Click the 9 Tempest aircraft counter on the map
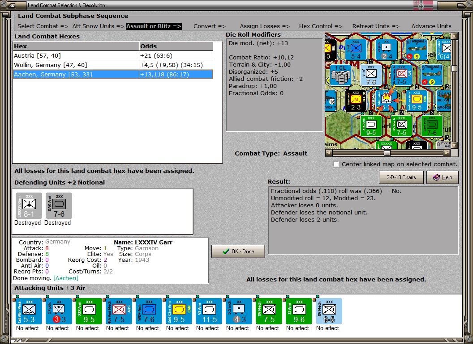The width and height of the screenshot is (473, 344). 432,75
